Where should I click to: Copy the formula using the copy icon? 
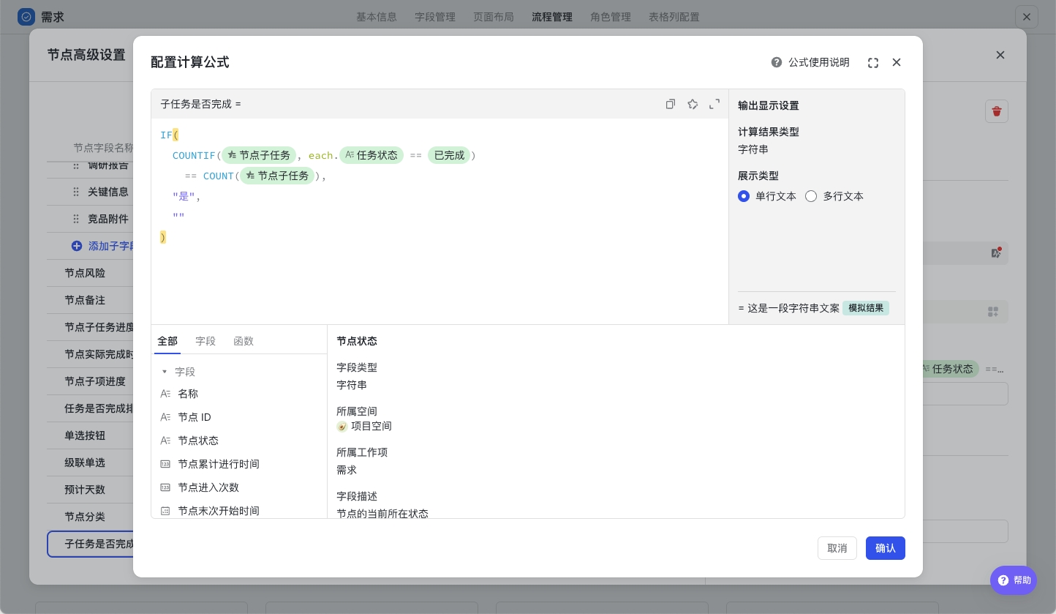pyautogui.click(x=670, y=104)
